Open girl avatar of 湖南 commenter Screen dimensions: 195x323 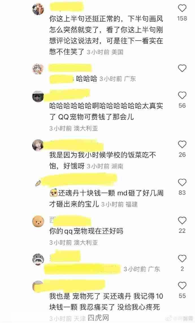point(38,145)
